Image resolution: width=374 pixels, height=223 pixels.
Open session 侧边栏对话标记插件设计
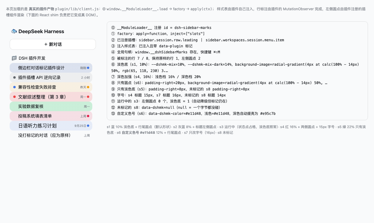[51, 68]
